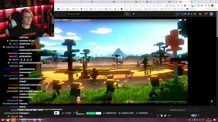
Task: Bookmark this page with star icon
Action: [x=174, y=5]
